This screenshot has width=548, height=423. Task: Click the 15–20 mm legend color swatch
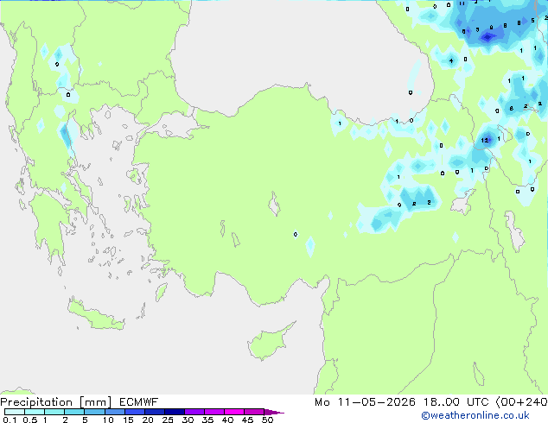coord(135,412)
